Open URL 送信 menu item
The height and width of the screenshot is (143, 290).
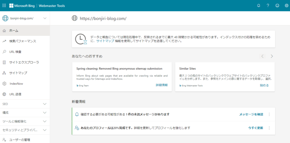coord(25,94)
